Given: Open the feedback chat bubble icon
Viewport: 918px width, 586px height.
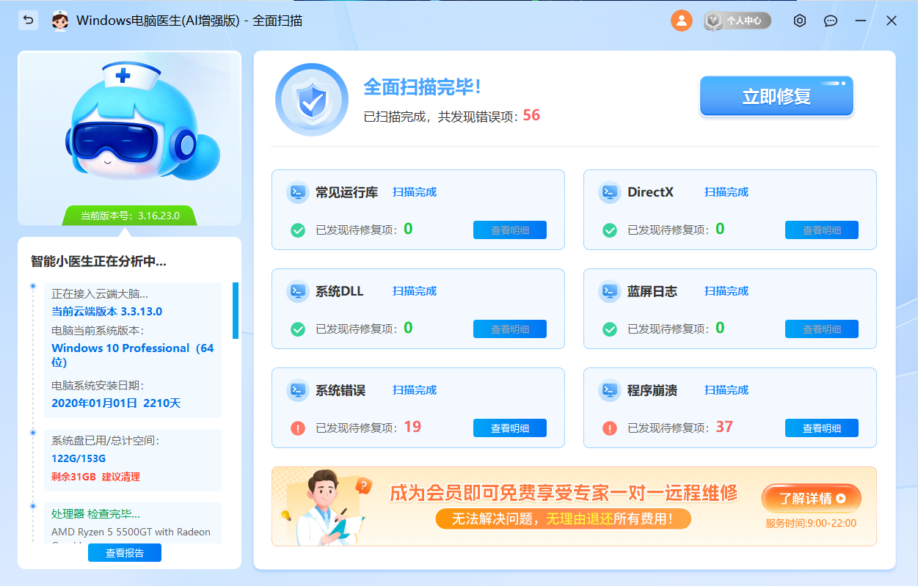Looking at the screenshot, I should [x=831, y=21].
